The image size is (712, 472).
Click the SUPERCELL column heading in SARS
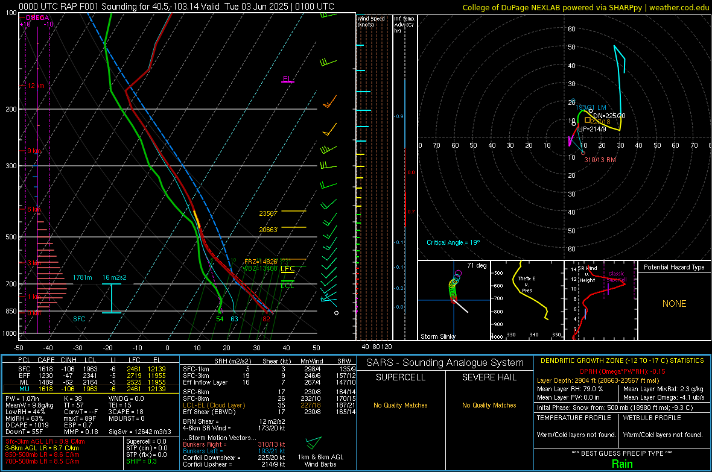[401, 377]
